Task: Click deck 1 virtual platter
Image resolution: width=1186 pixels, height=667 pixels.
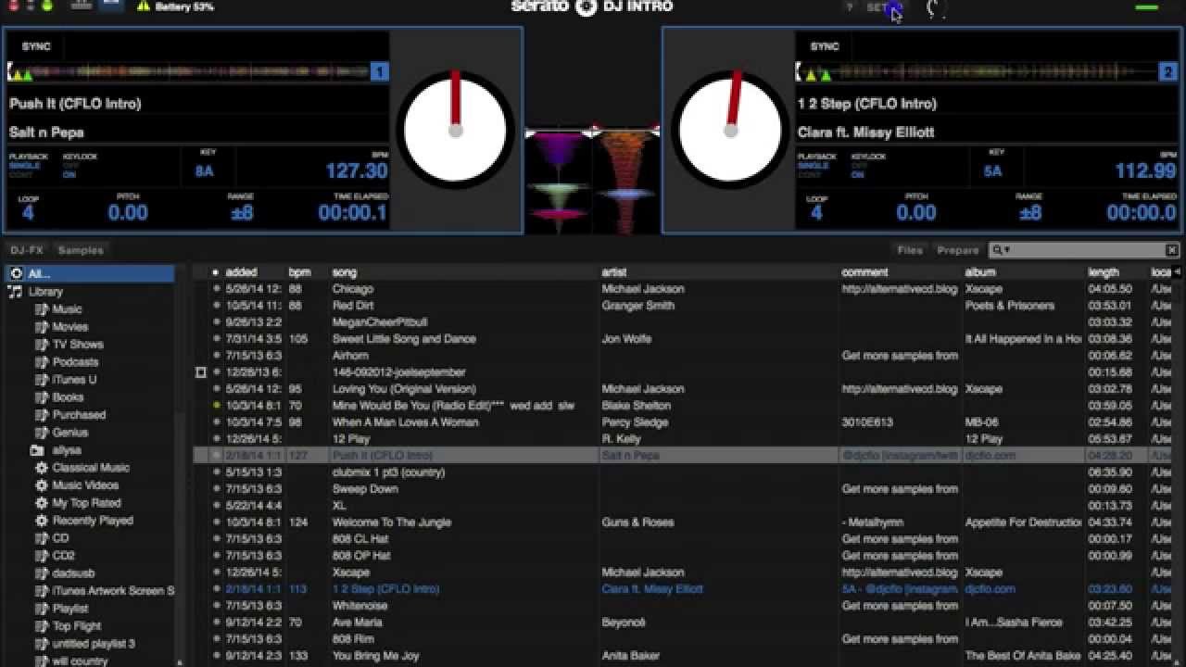Action: click(x=455, y=131)
